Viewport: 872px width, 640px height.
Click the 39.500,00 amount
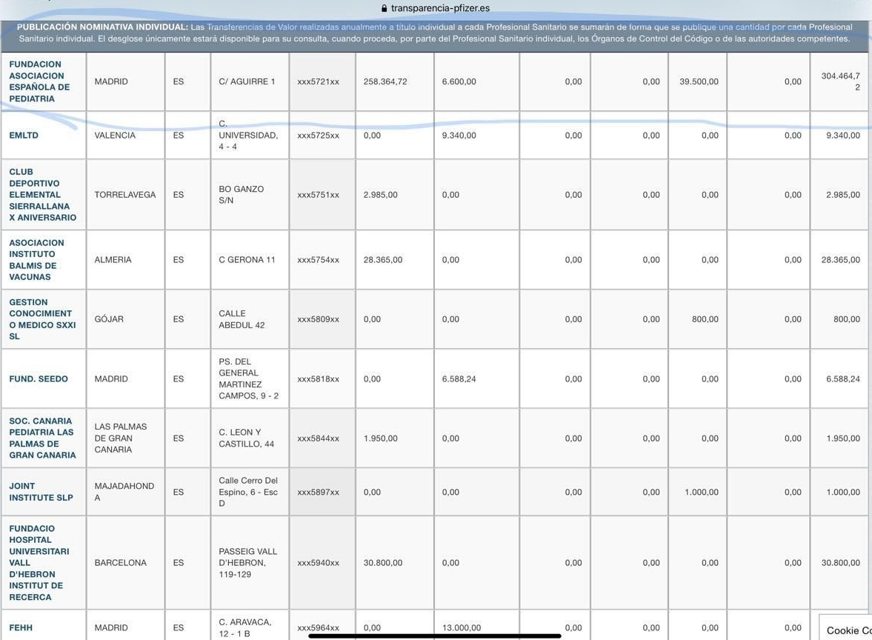click(x=699, y=81)
